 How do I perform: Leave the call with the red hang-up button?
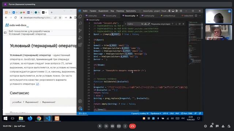[x=132, y=126]
